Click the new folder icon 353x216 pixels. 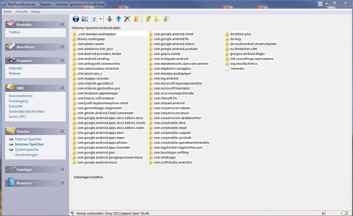(x=136, y=19)
